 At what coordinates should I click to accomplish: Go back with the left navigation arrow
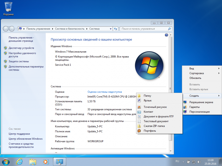[6, 29]
